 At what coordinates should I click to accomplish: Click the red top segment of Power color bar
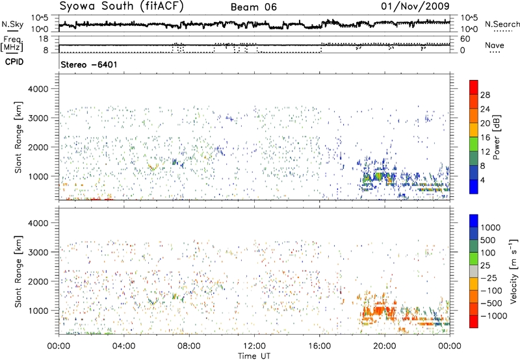[474, 87]
